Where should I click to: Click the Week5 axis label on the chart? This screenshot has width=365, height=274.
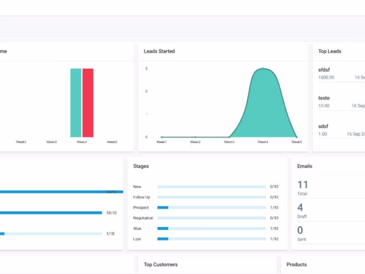pyautogui.click(x=297, y=142)
